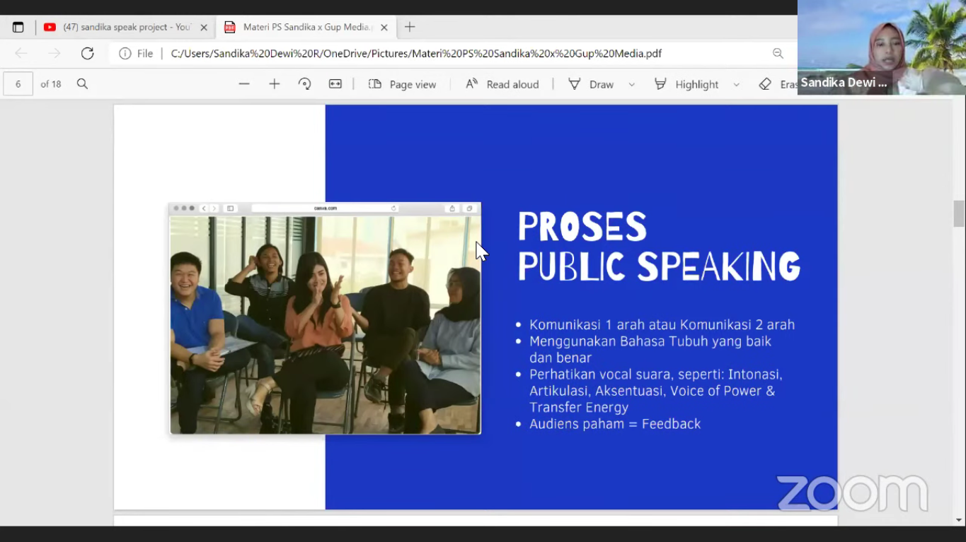
Task: Expand the Highlight color dropdown arrow
Action: pyautogui.click(x=737, y=84)
